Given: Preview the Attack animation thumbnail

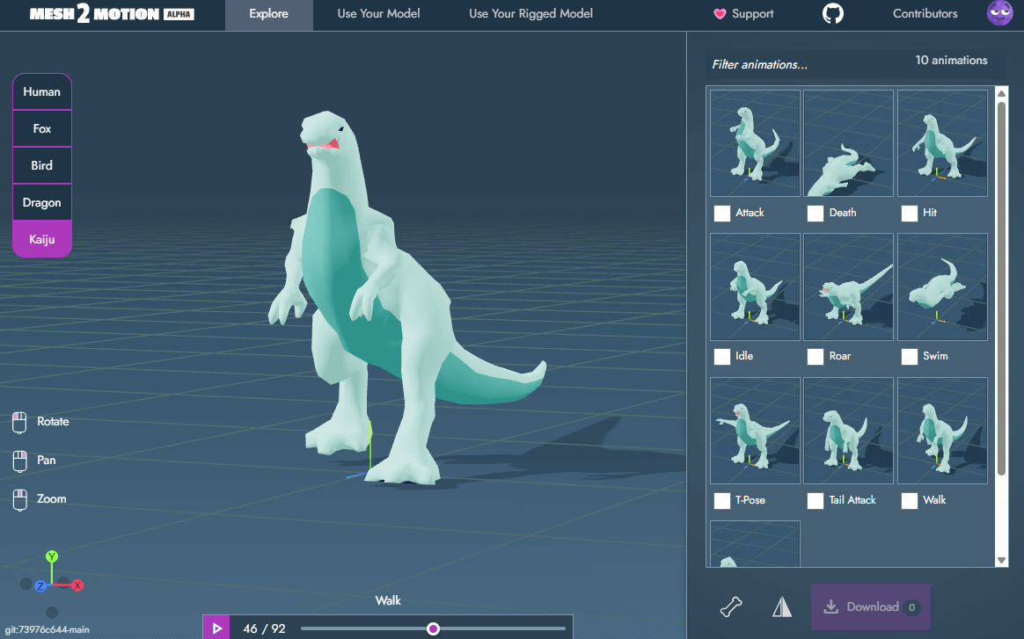Looking at the screenshot, I should point(755,143).
